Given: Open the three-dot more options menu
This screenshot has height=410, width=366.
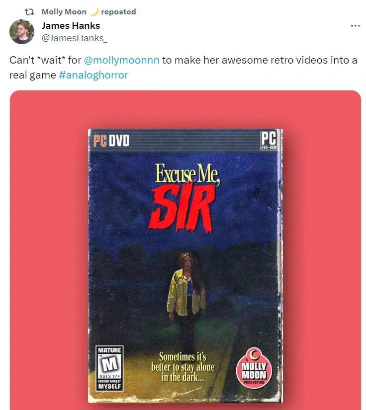Looking at the screenshot, I should 355,26.
